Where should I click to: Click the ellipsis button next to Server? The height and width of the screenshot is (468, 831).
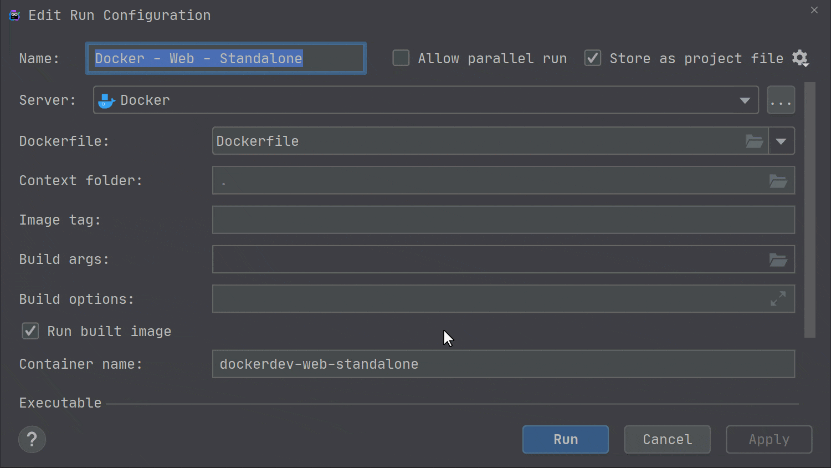point(781,100)
